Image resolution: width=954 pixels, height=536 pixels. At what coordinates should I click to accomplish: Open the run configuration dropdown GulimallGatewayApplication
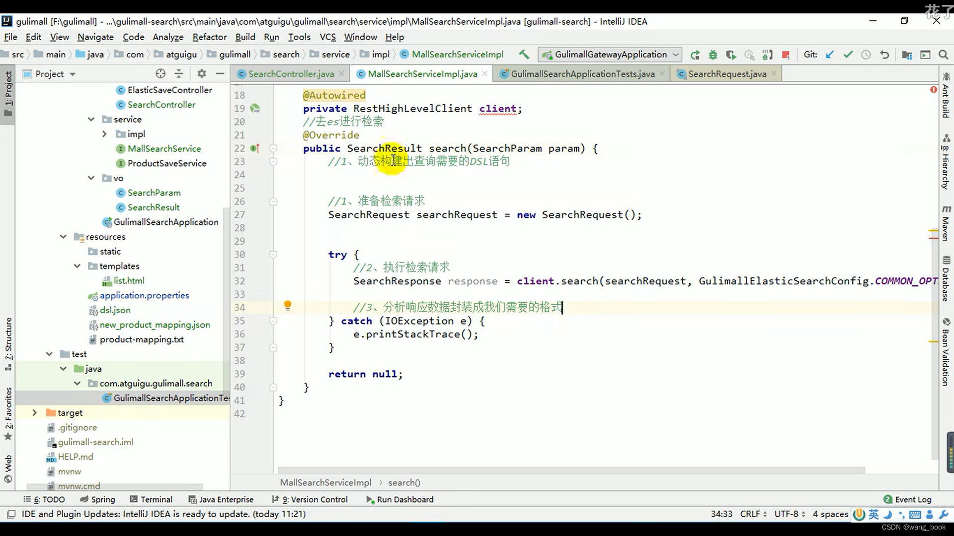(x=611, y=55)
